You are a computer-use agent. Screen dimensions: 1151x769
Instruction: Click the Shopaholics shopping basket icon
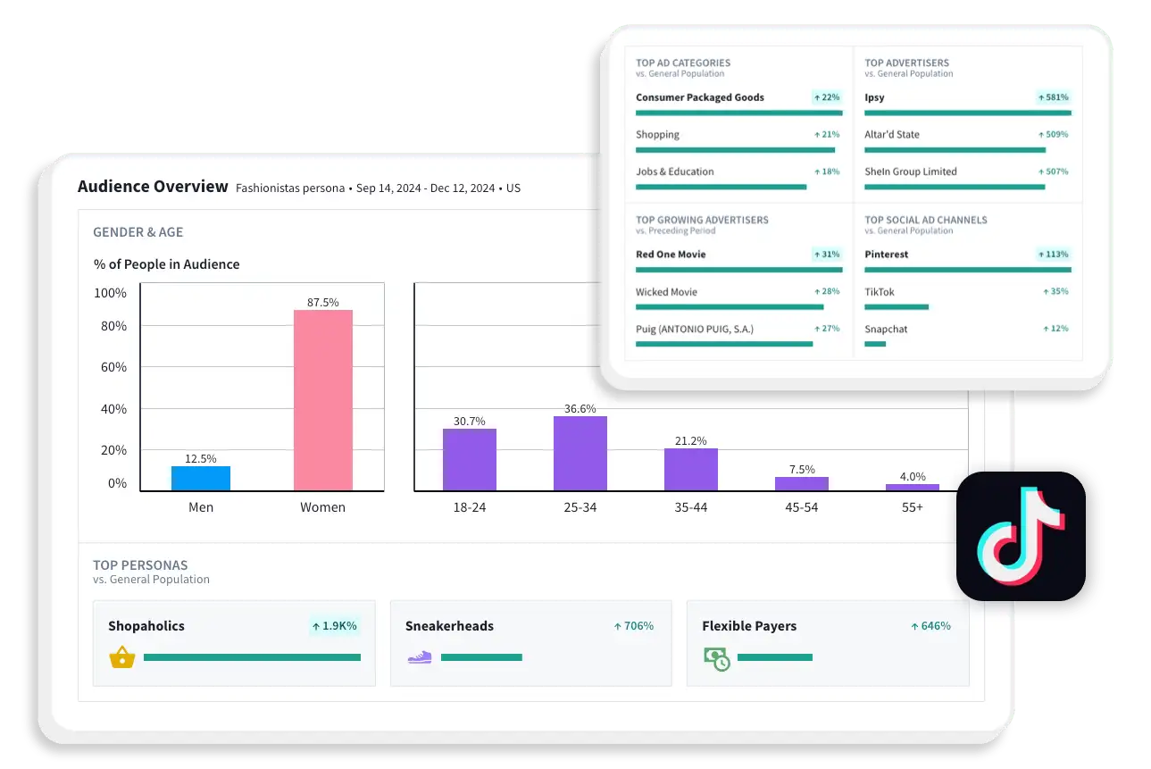point(121,657)
